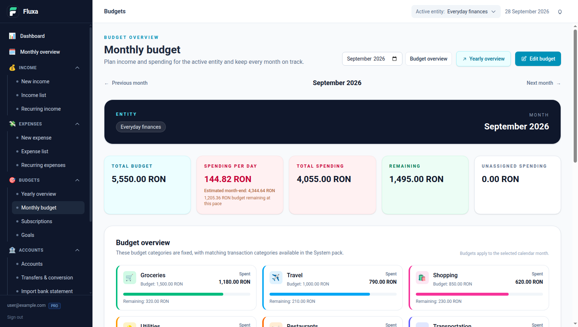Select Monthly budget in sidebar
The width and height of the screenshot is (578, 327).
(x=48, y=208)
